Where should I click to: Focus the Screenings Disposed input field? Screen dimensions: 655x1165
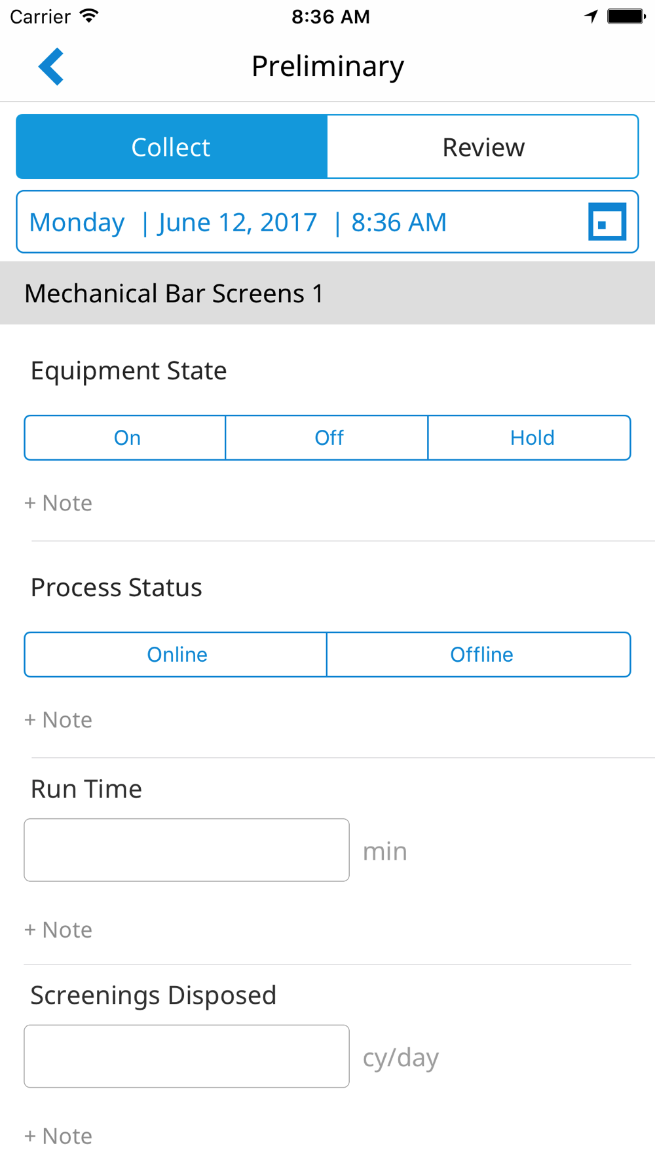click(187, 1056)
